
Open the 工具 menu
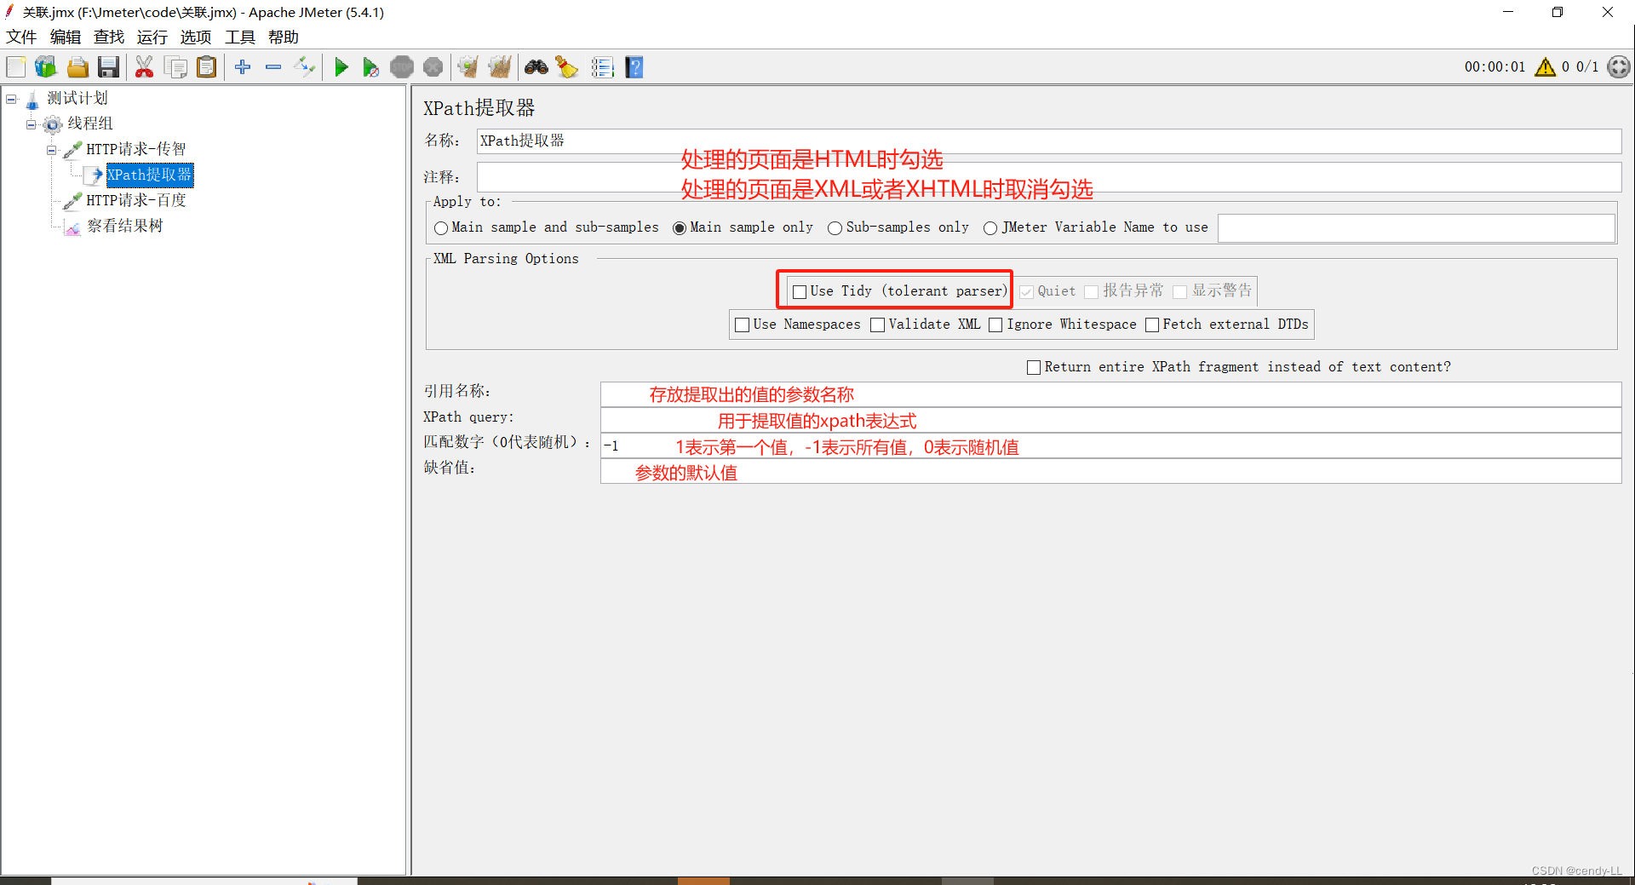click(240, 37)
